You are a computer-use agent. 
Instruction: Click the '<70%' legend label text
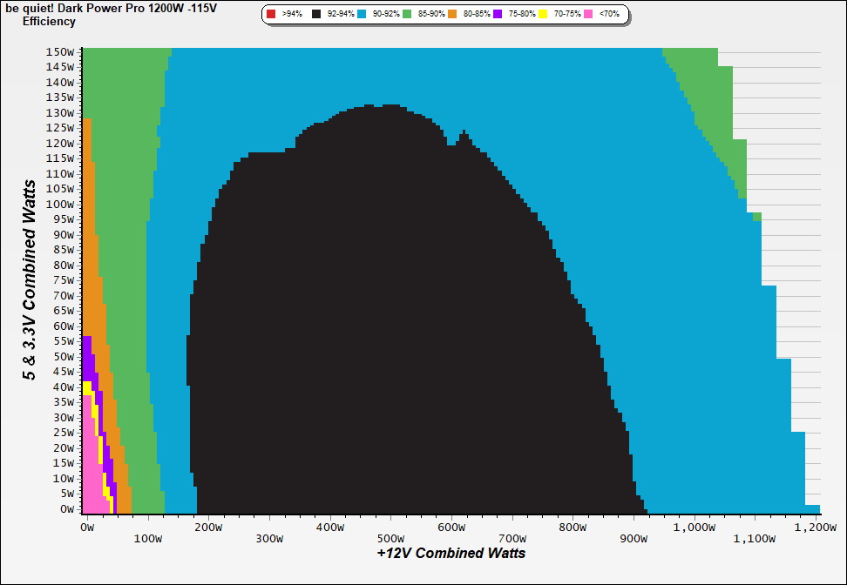tap(609, 15)
